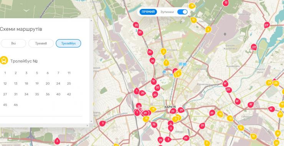Select the red 12 marker north of the airport

click(226, 3)
